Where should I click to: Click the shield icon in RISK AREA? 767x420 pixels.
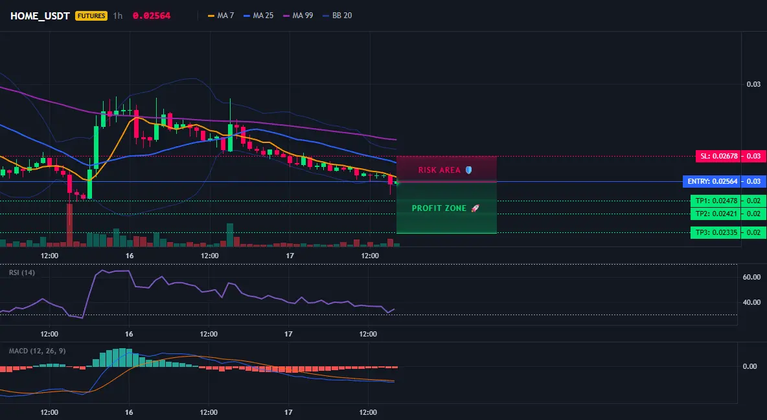tap(468, 170)
